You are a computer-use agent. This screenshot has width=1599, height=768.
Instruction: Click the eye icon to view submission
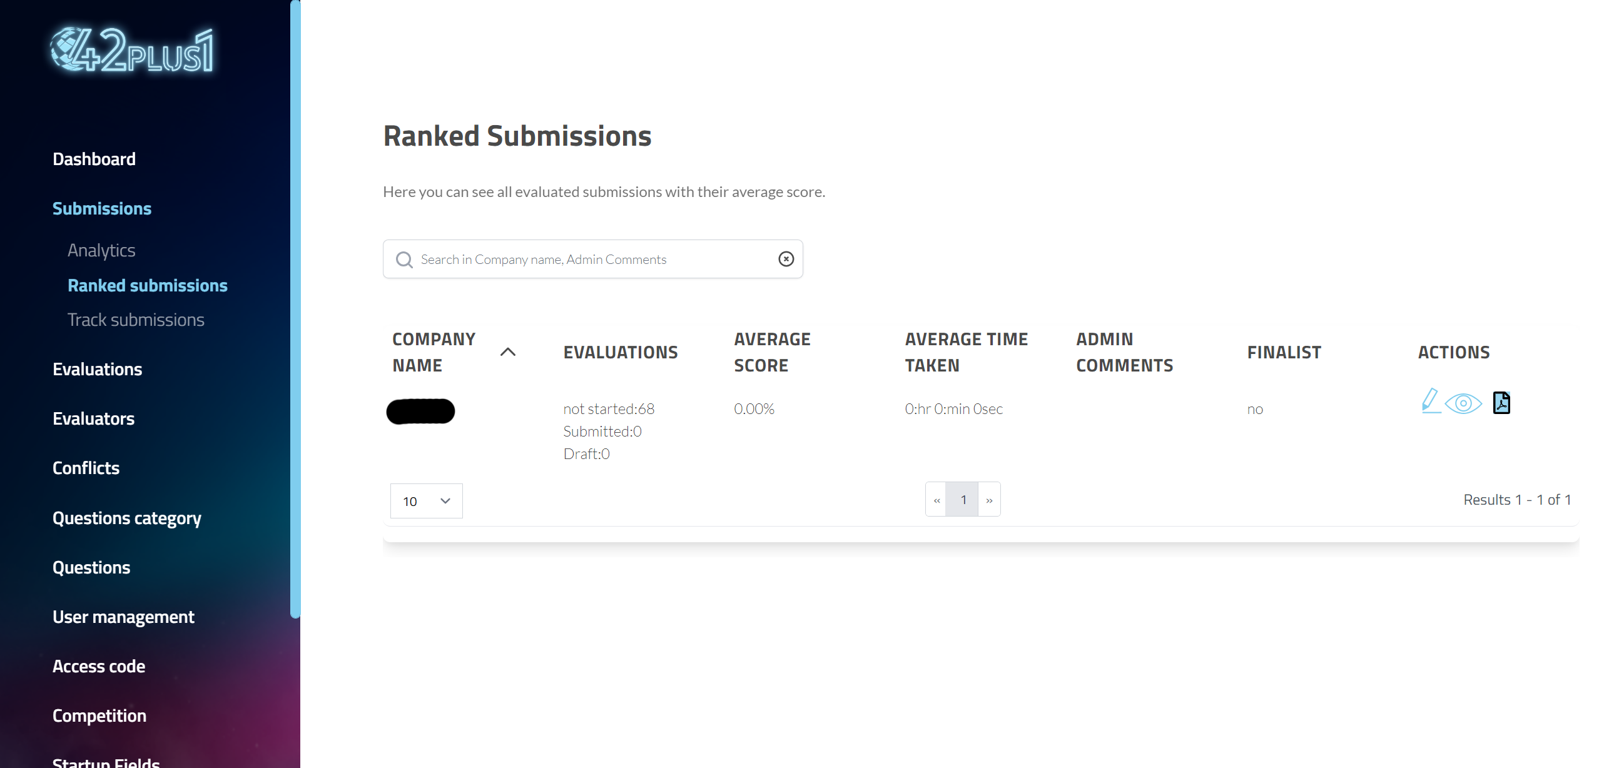1463,403
